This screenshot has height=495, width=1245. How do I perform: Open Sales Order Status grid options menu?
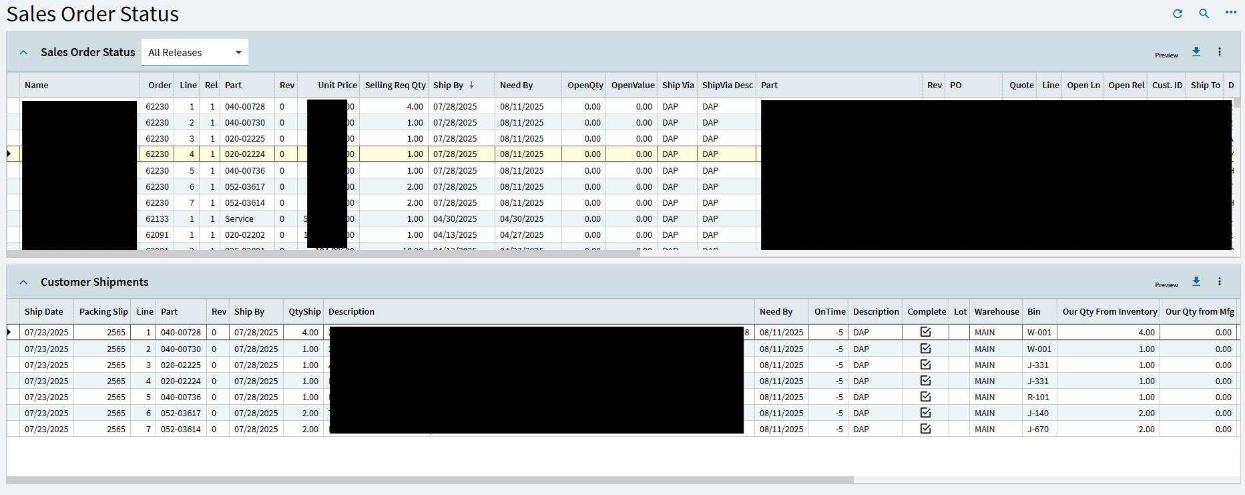coord(1220,51)
